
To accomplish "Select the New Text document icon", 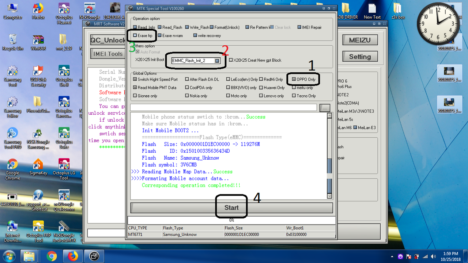I will tap(372, 11).
